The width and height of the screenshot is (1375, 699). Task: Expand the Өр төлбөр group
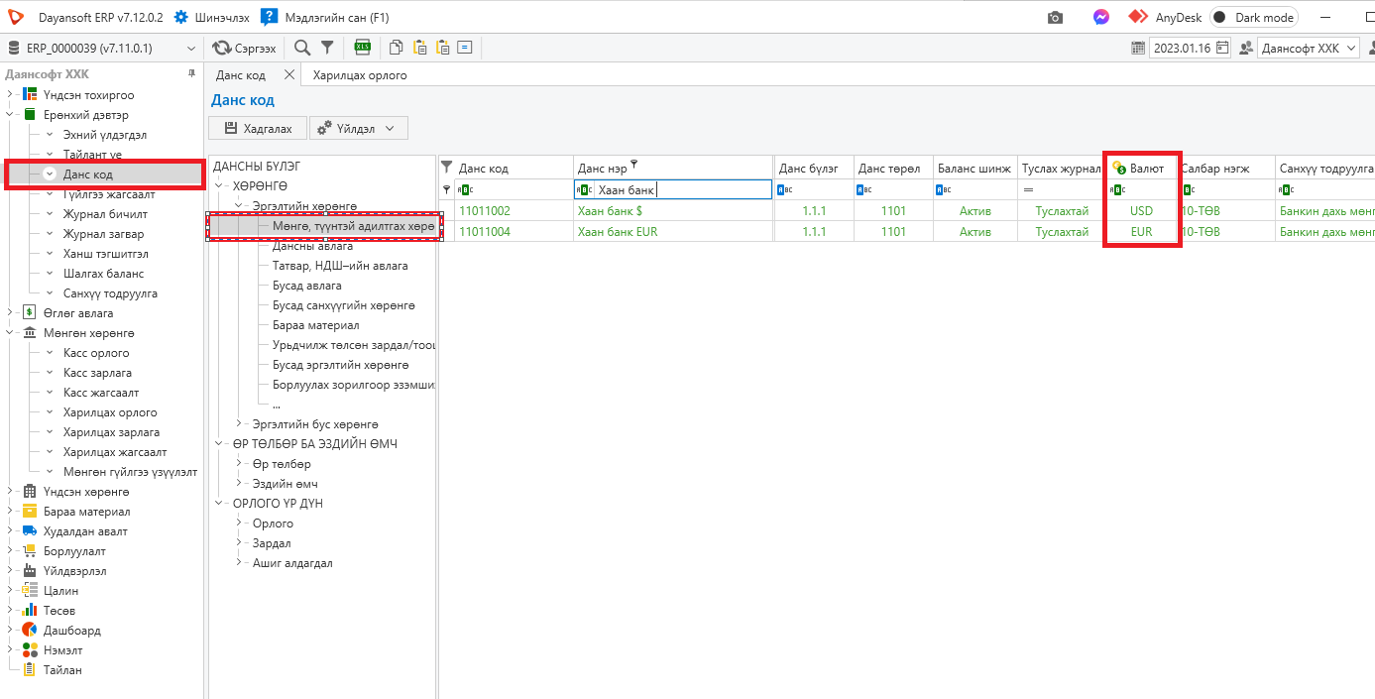click(x=241, y=464)
